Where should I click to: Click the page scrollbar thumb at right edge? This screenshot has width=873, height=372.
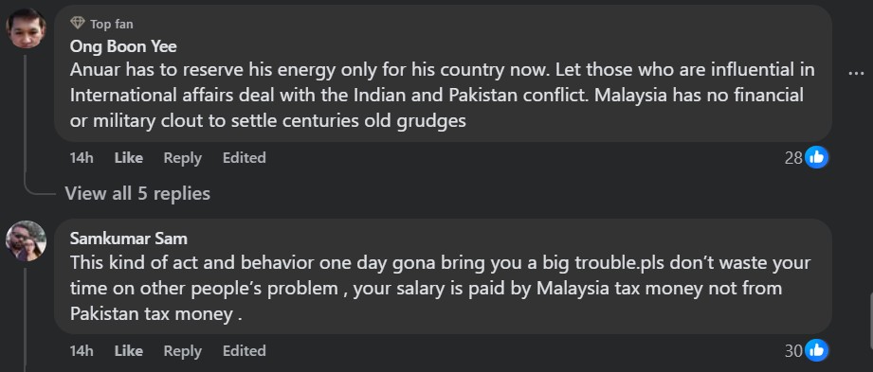pos(870,312)
